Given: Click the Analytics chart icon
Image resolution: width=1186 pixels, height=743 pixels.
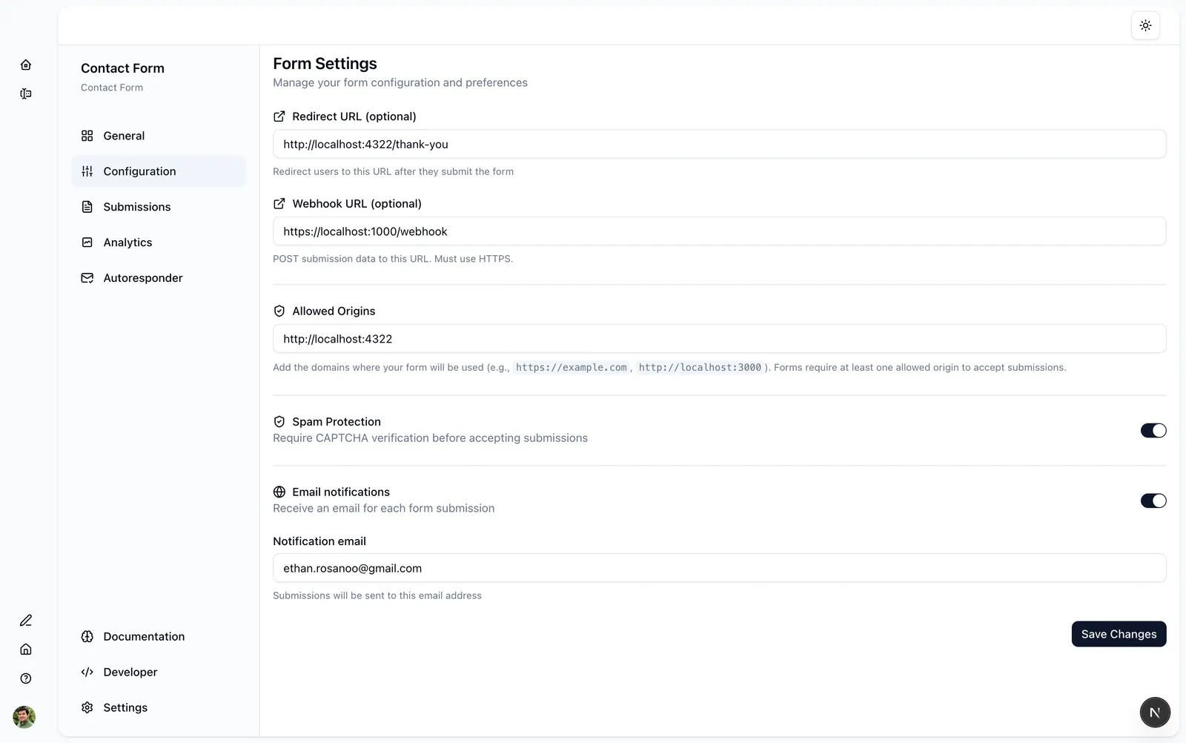Looking at the screenshot, I should (x=87, y=242).
